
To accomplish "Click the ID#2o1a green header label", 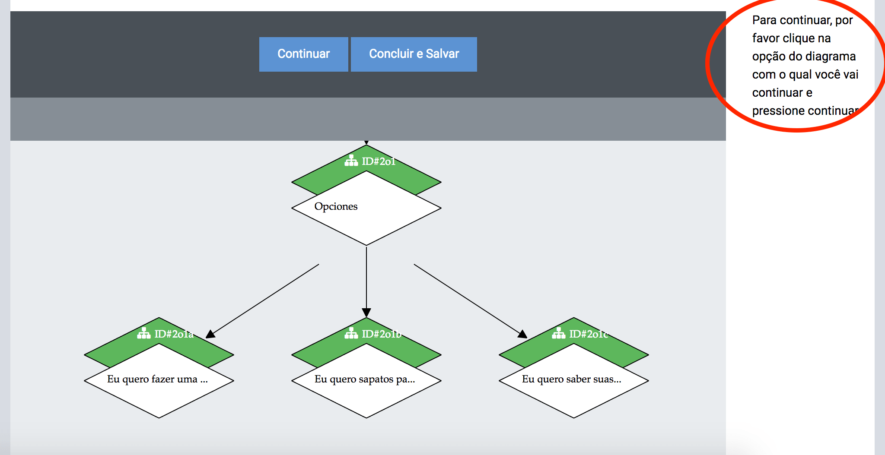I will click(174, 334).
